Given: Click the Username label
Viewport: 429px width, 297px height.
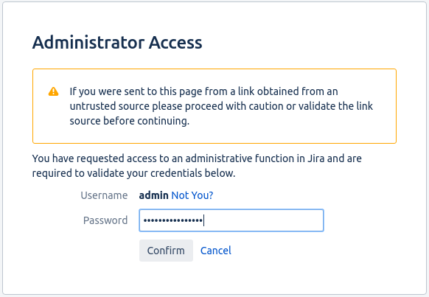Looking at the screenshot, I should 104,195.
